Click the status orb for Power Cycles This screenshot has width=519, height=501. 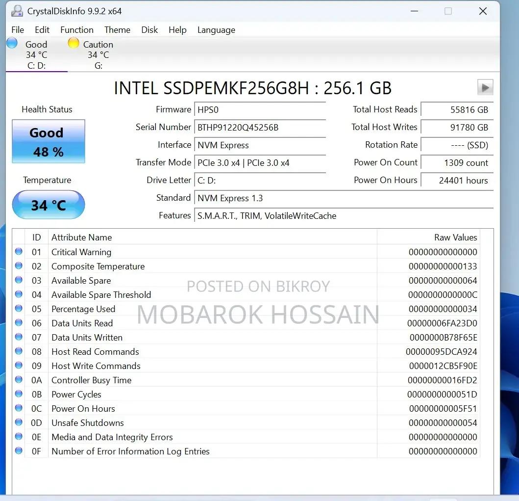19,394
